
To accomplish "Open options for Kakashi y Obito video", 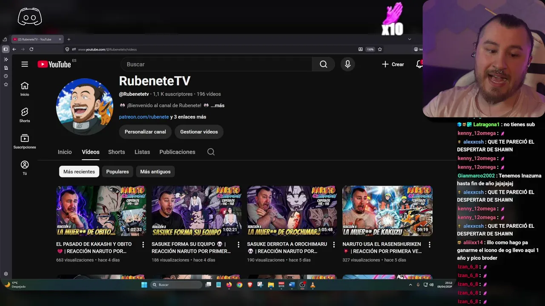I will click(x=143, y=244).
